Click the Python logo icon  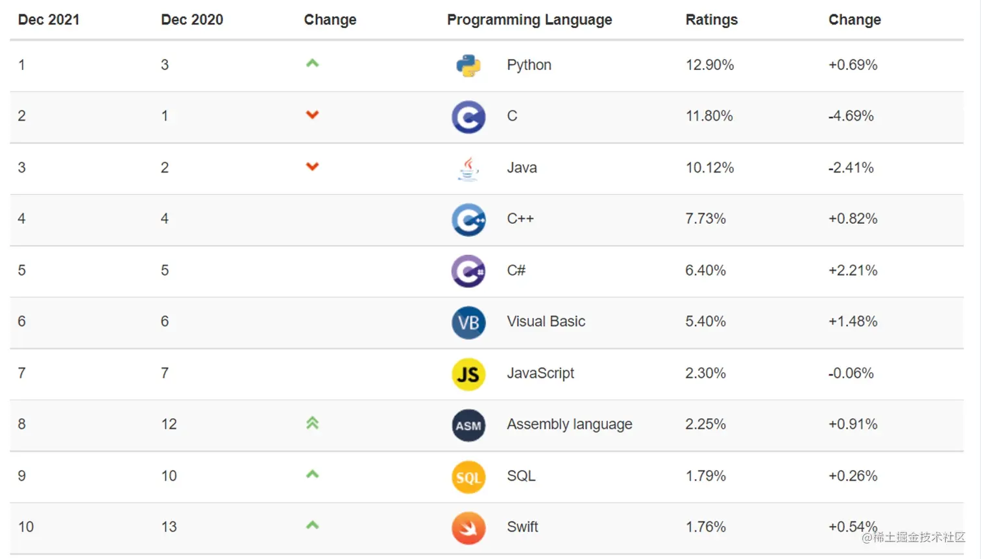[468, 65]
